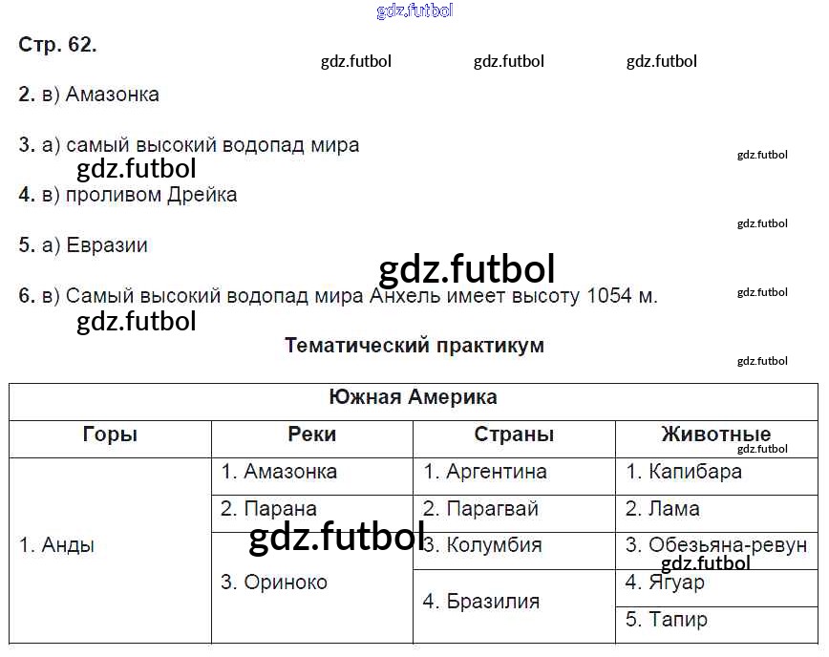Select answer 2 "в) Амазонка" line

point(89,95)
